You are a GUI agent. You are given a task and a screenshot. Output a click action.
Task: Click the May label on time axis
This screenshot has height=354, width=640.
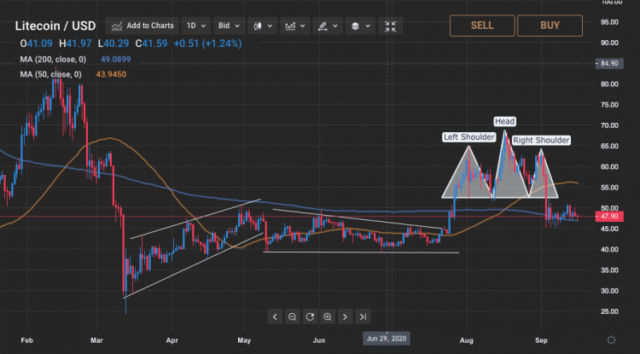point(244,340)
